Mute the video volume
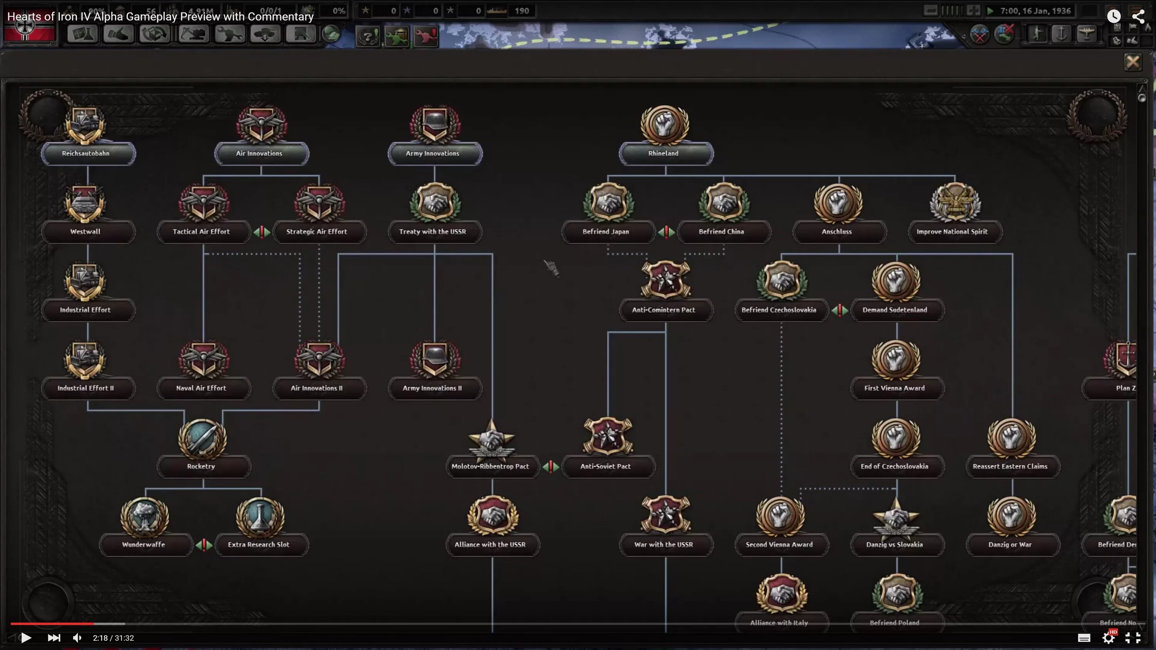 point(77,637)
